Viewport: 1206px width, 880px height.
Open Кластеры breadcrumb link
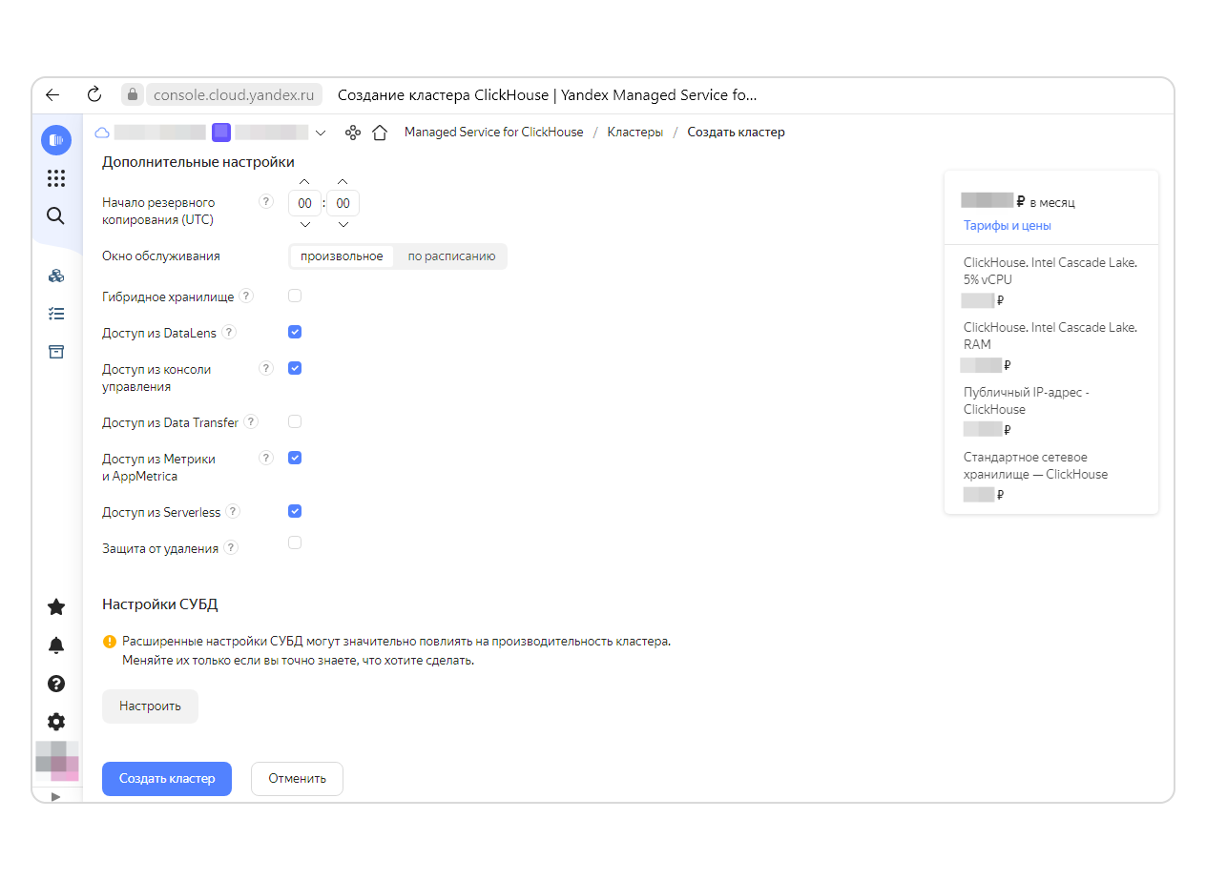pyautogui.click(x=634, y=133)
